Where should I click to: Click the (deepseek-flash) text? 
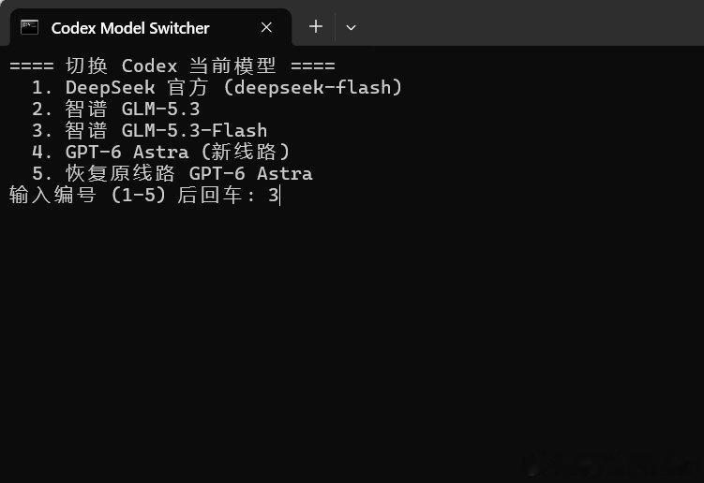(x=313, y=87)
